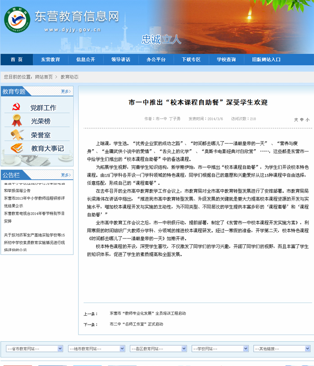Expand the 省市教育网站 dropdown

[34, 348]
